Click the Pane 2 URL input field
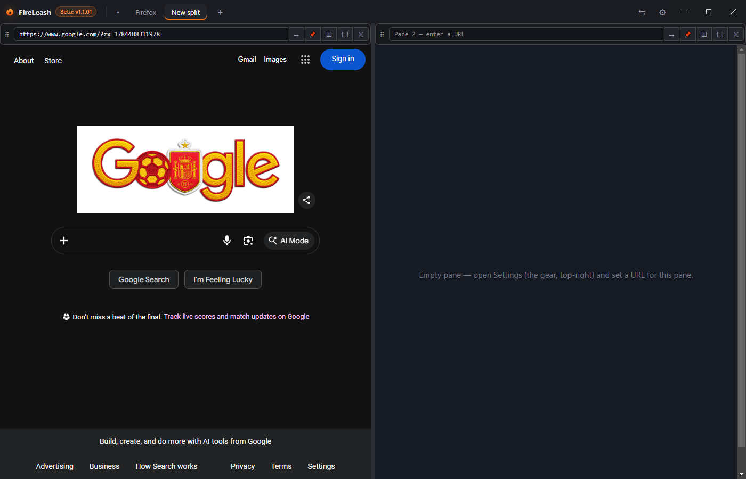This screenshot has width=746, height=479. click(526, 34)
